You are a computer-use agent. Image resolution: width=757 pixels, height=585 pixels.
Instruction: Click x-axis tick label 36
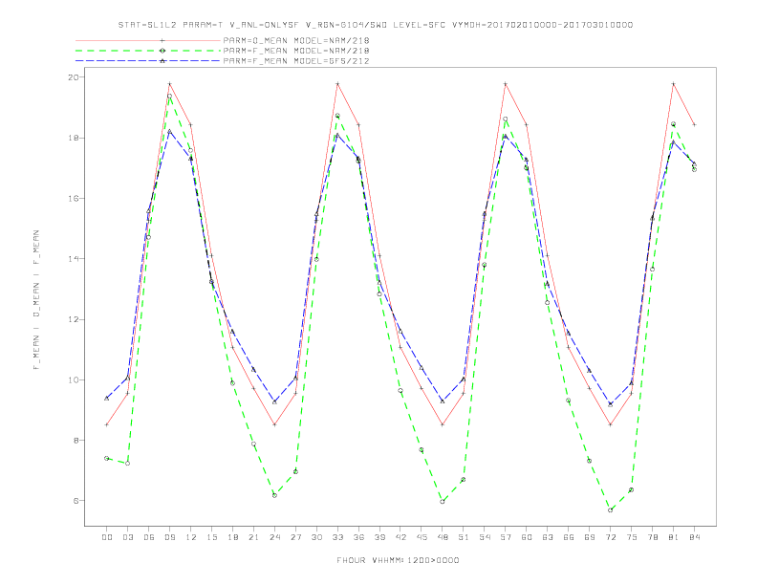358,537
